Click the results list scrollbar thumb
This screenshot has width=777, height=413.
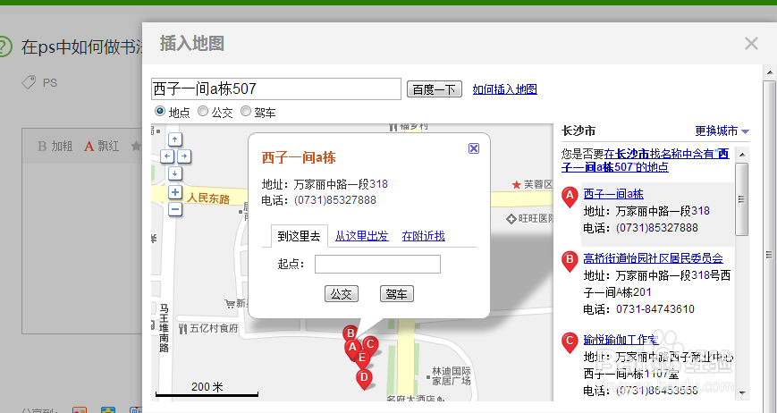point(742,199)
